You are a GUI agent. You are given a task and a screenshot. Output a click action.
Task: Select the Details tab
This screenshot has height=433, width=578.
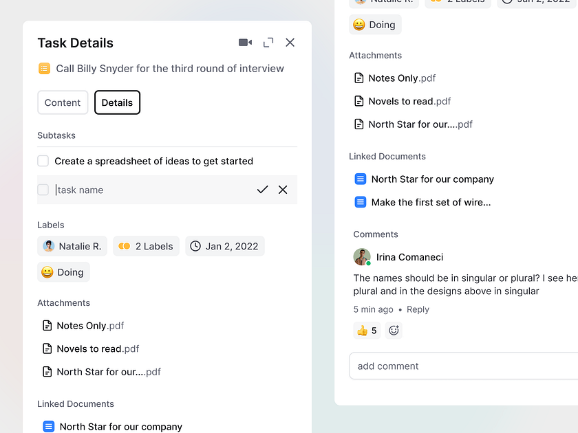[117, 102]
